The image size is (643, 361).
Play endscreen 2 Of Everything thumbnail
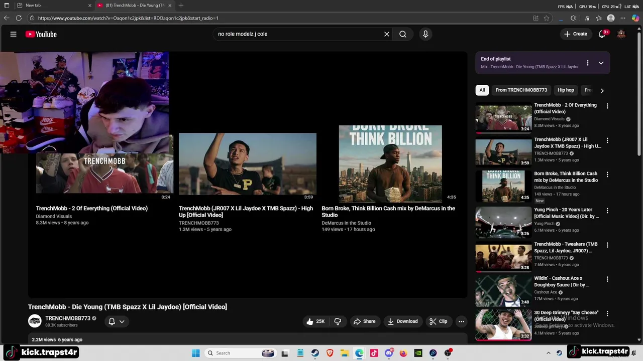(x=104, y=173)
